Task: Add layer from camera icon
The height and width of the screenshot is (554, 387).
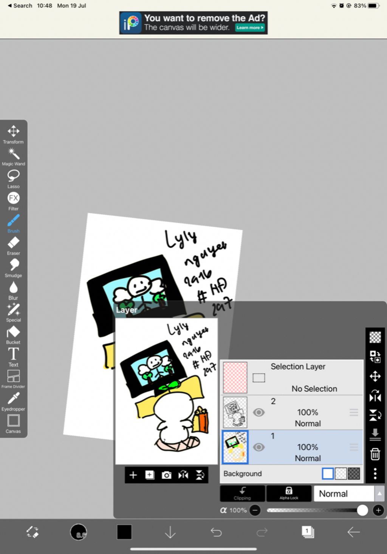Action: (166, 475)
